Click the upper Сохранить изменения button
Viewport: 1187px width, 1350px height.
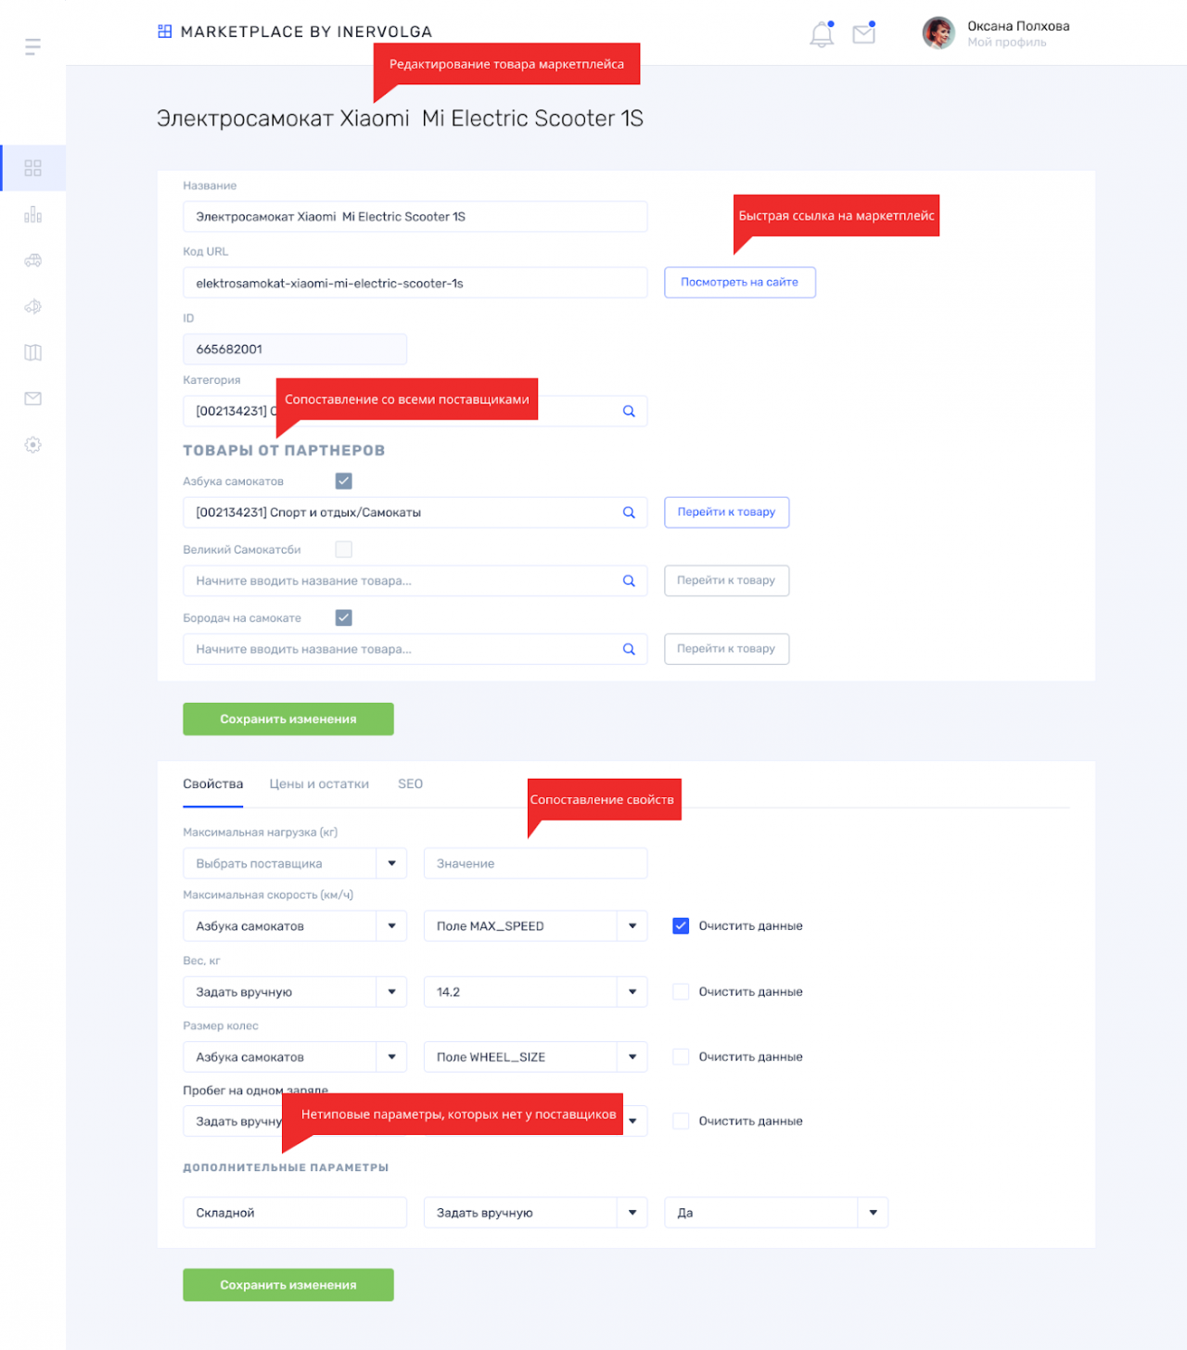288,720
